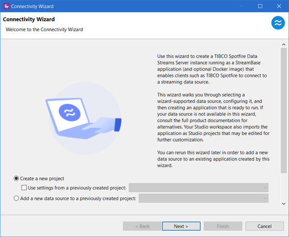Click the Cancel button

[x=264, y=226]
